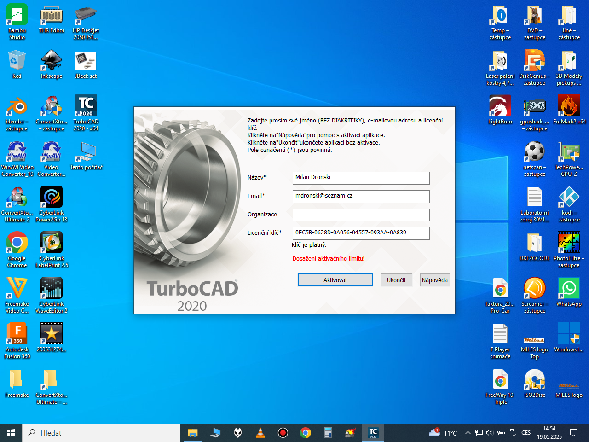Click into the Email input field

point(361,196)
